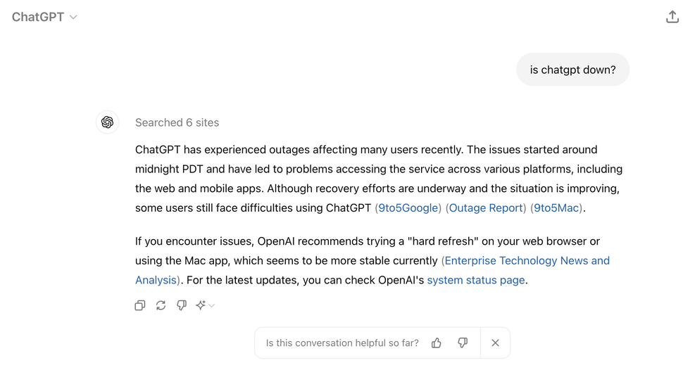Dismiss the conversation helpful feedback bar
The image size is (683, 365).
(x=495, y=343)
